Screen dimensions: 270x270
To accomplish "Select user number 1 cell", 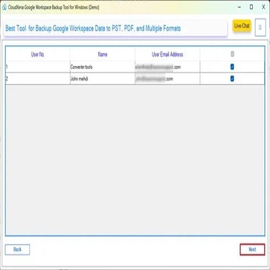I will (38, 67).
